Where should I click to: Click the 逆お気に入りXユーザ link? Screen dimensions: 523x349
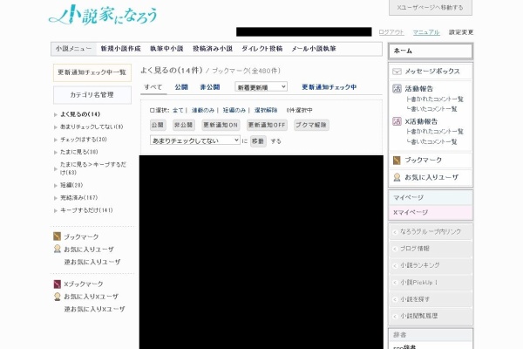(x=94, y=309)
